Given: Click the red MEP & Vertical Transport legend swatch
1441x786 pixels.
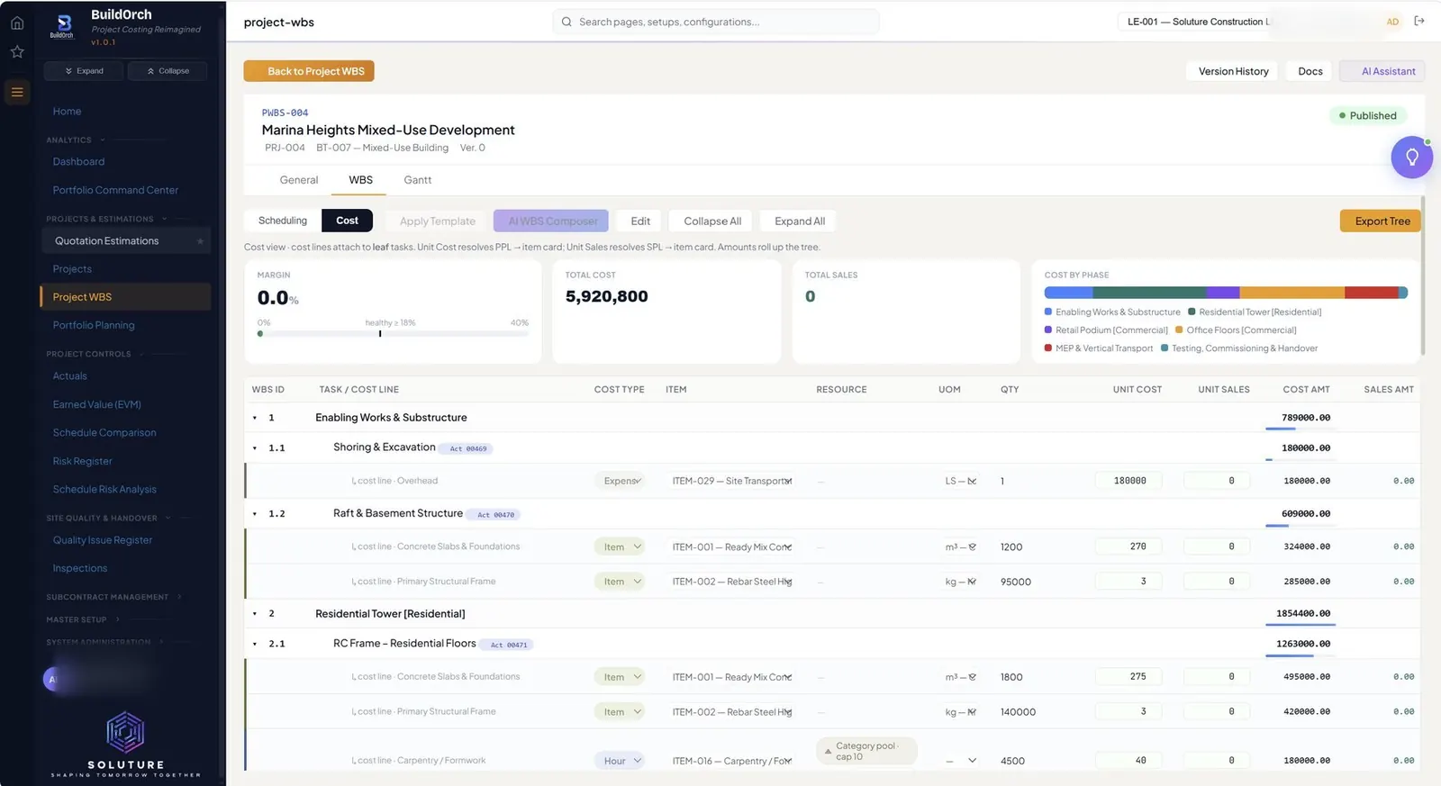Looking at the screenshot, I should (1048, 348).
